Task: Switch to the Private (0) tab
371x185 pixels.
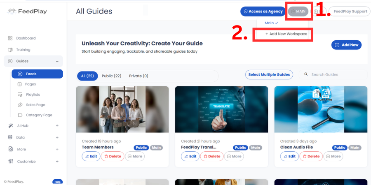Action: pyautogui.click(x=139, y=76)
